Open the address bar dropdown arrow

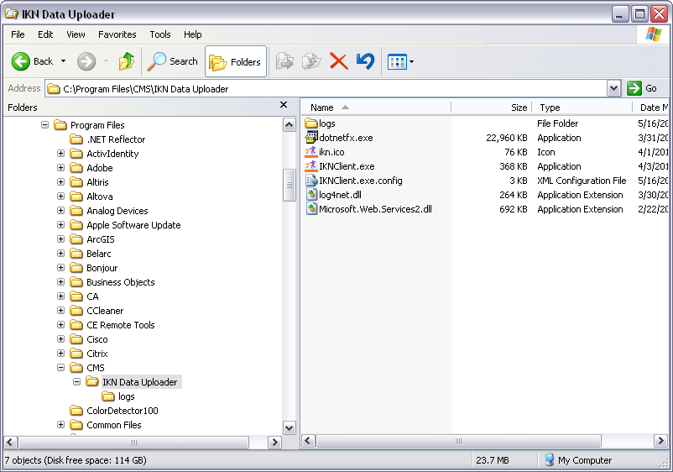point(613,88)
